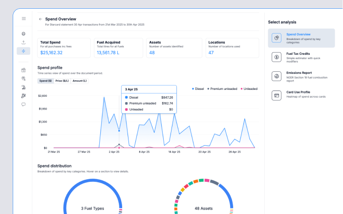This screenshot has height=214, width=343.
Task: Open the Emissions Report analysis
Action: 301,76
